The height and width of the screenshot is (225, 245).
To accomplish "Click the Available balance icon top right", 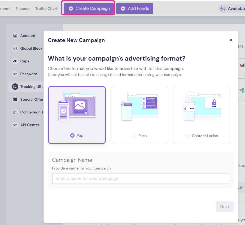I will click(x=222, y=8).
